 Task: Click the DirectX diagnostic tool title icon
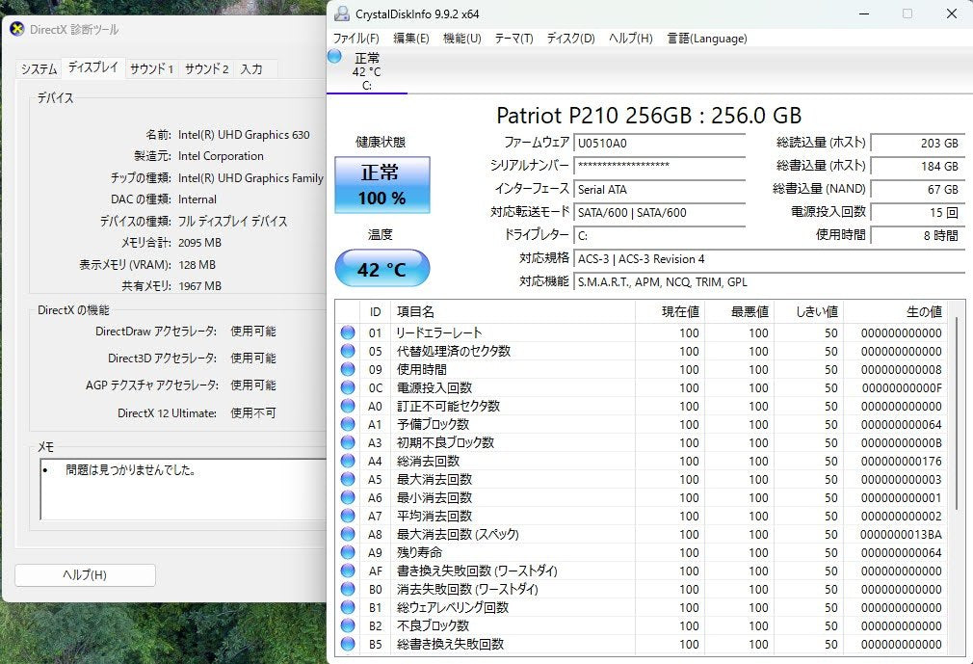17,29
